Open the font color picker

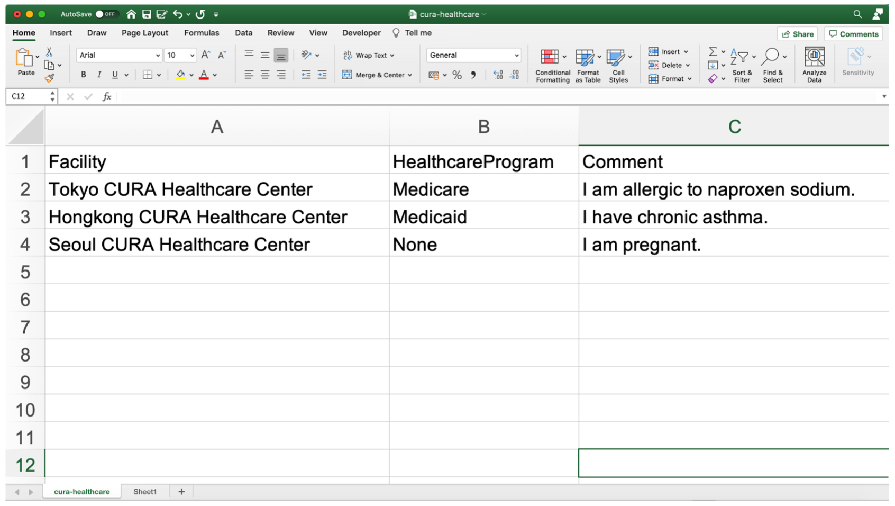coord(204,75)
